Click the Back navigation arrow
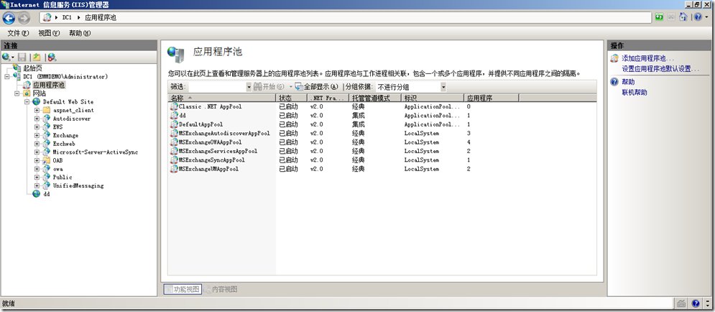Image resolution: width=715 pixels, height=312 pixels. pyautogui.click(x=9, y=18)
